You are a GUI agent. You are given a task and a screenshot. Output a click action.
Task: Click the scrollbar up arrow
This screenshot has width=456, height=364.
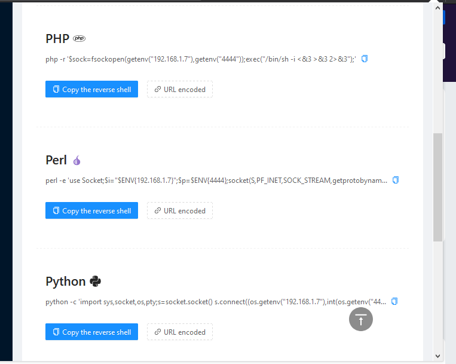tap(437, 8)
